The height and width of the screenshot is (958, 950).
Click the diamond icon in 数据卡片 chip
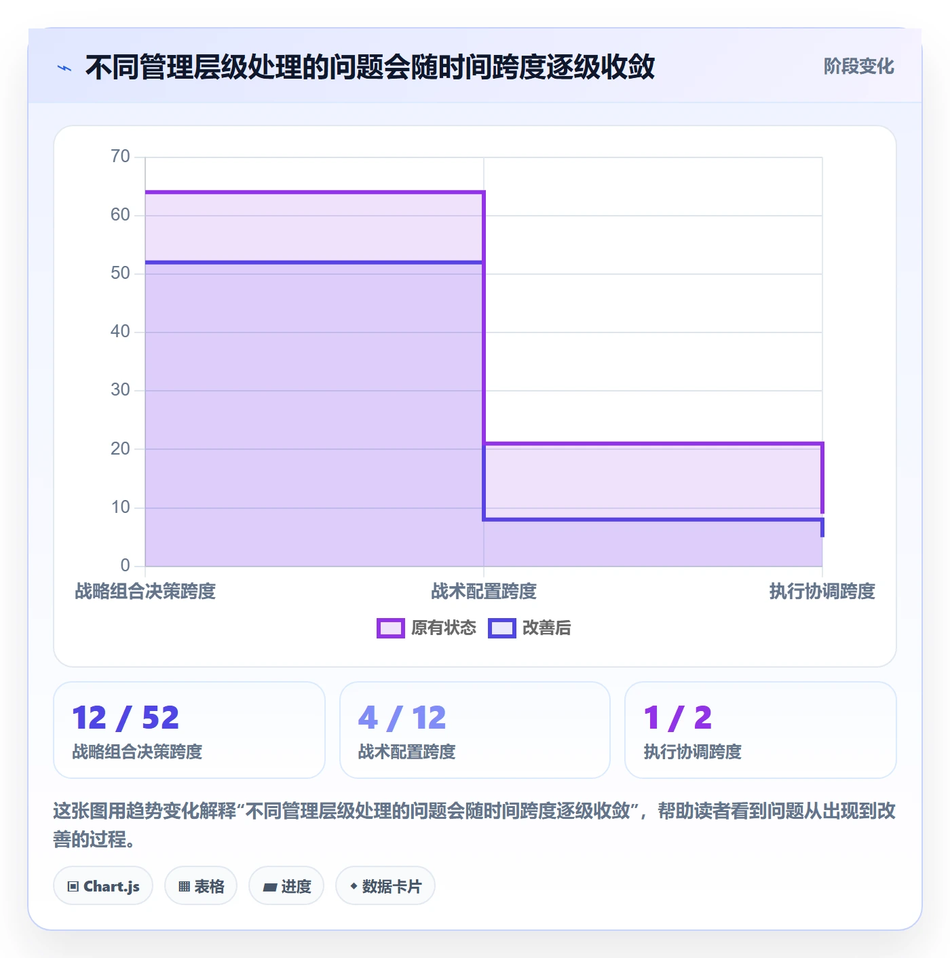coord(354,886)
